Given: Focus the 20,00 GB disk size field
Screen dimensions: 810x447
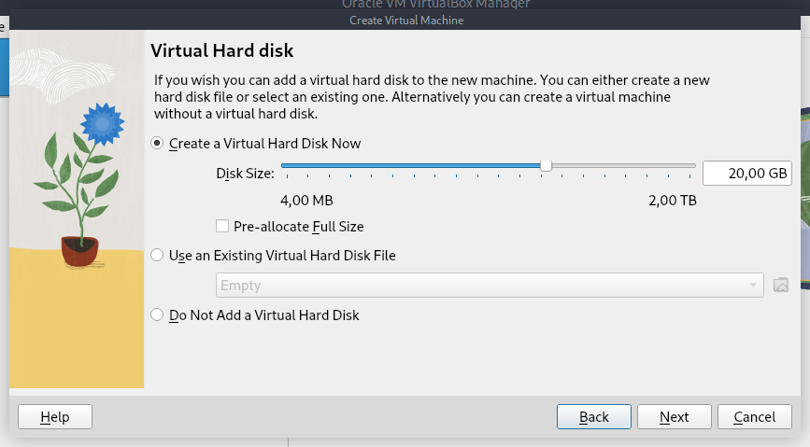Looking at the screenshot, I should (x=746, y=174).
